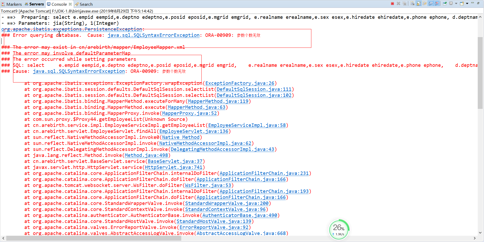Viewport: 484px width, 242px height.
Task: Close the Console tab
Action: pyautogui.click(x=70, y=4)
